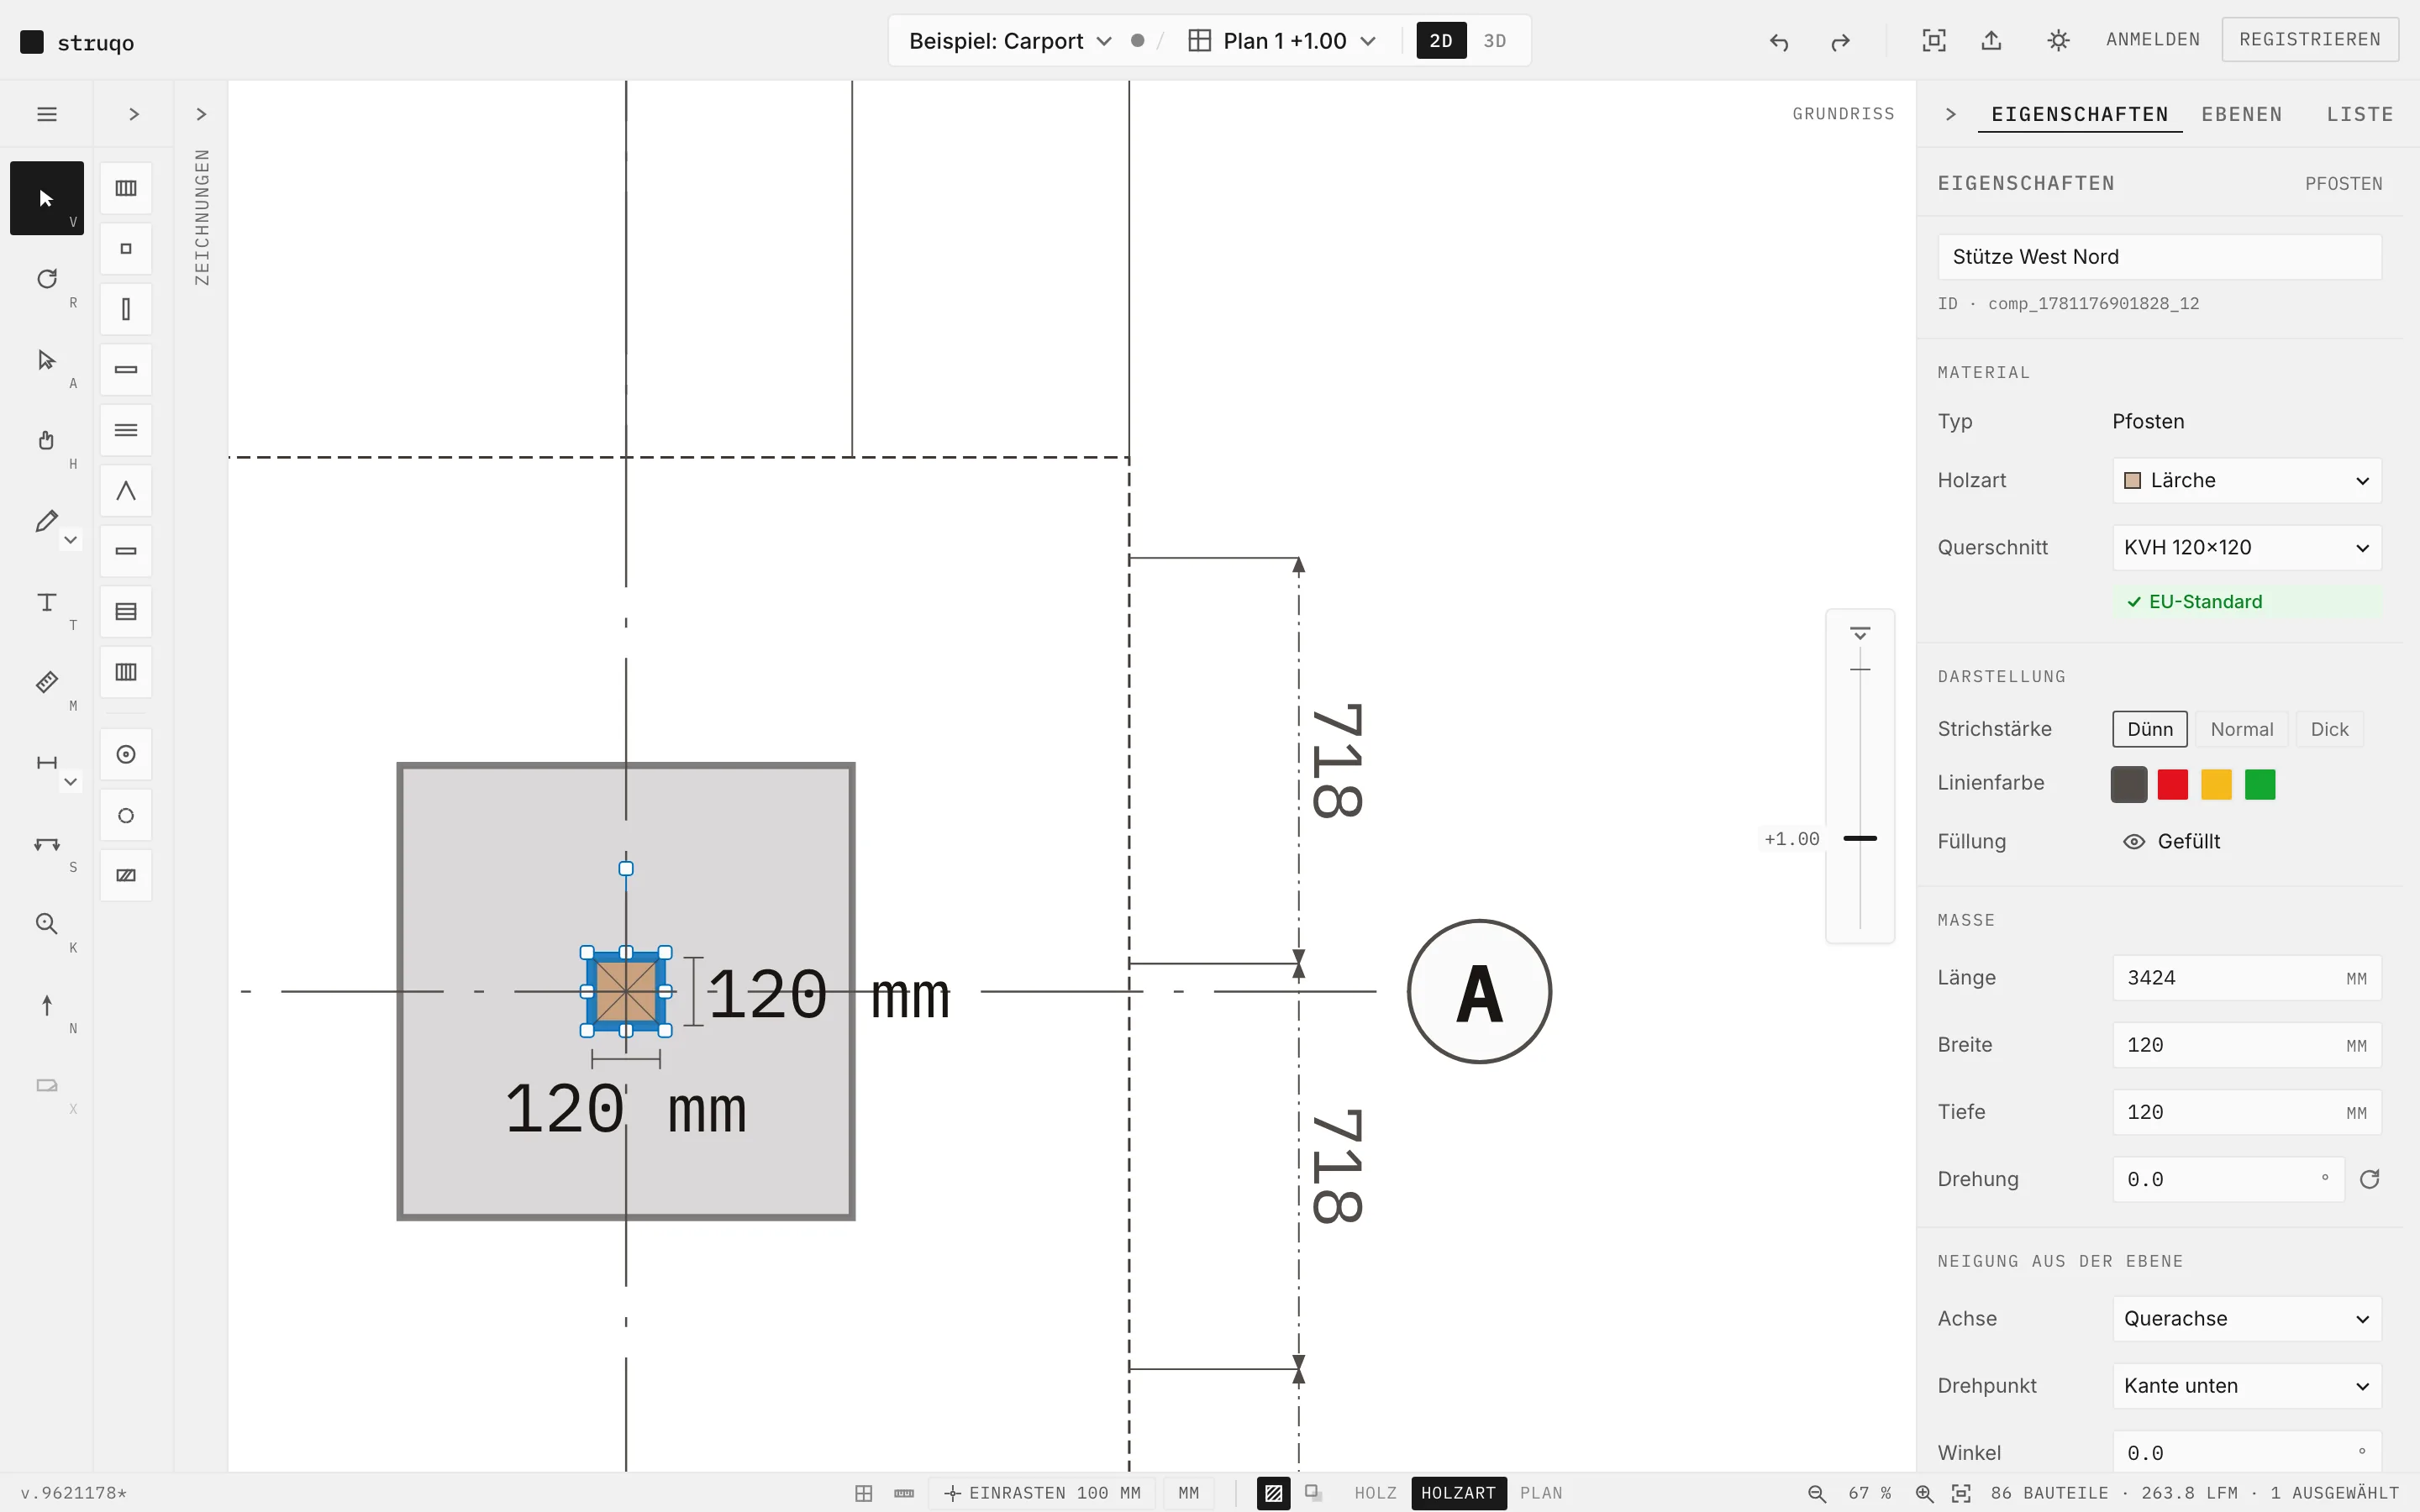Image resolution: width=2420 pixels, height=1512 pixels.
Task: Set Strichstärke to Dick
Action: coord(2329,729)
